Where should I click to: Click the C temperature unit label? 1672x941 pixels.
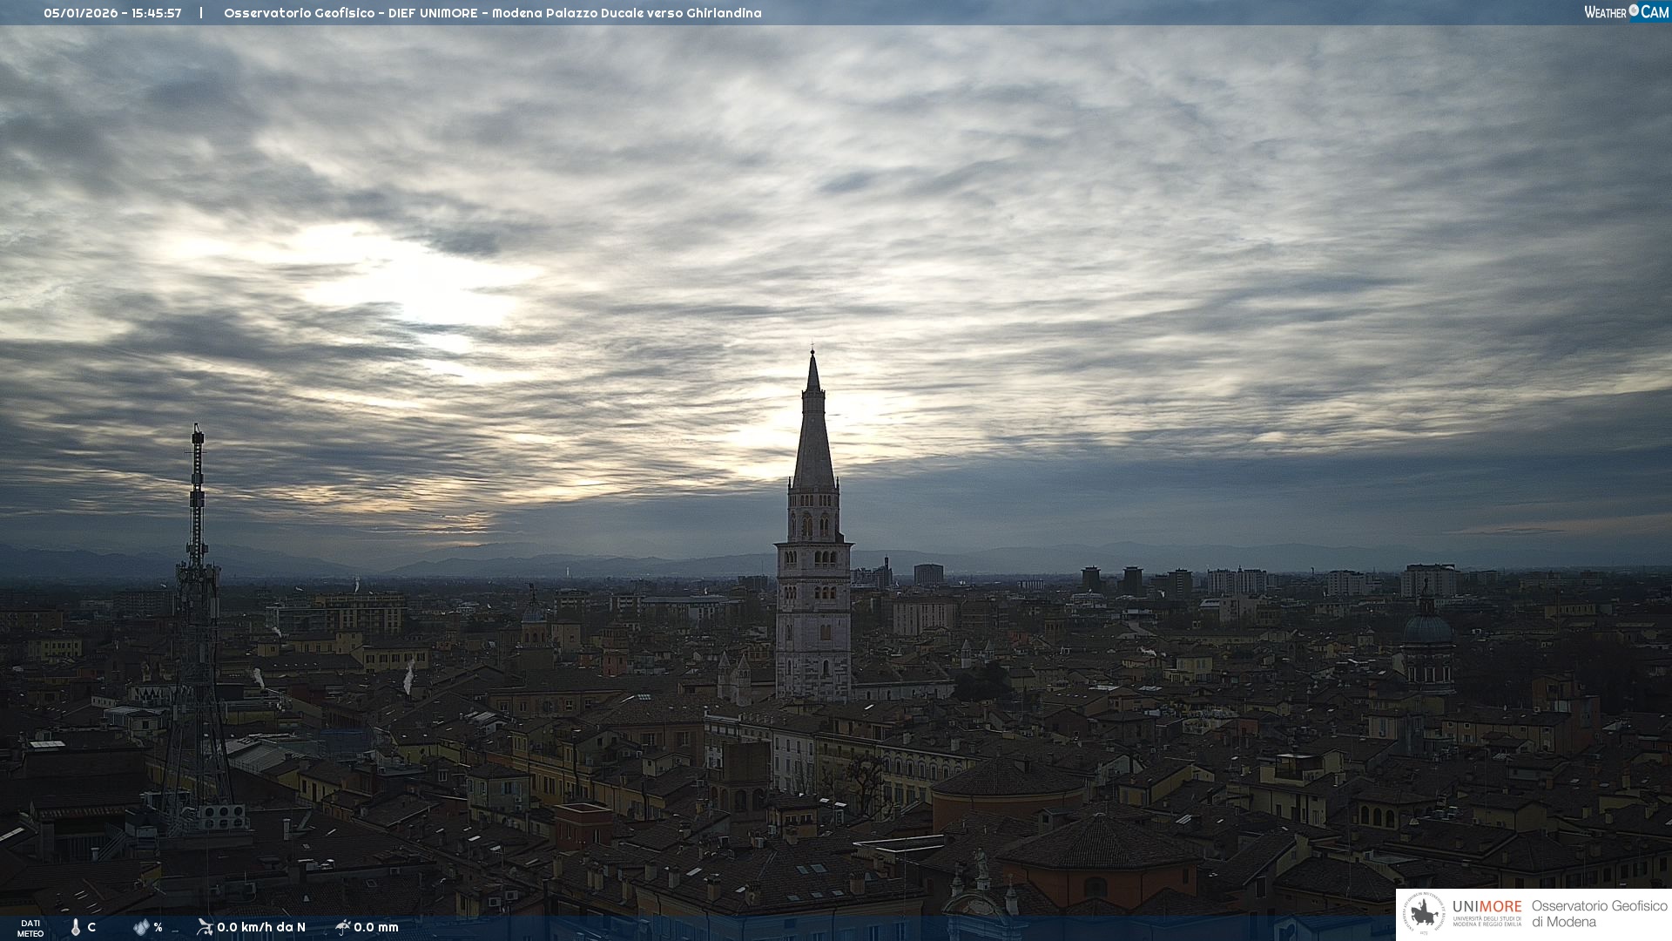click(x=91, y=927)
